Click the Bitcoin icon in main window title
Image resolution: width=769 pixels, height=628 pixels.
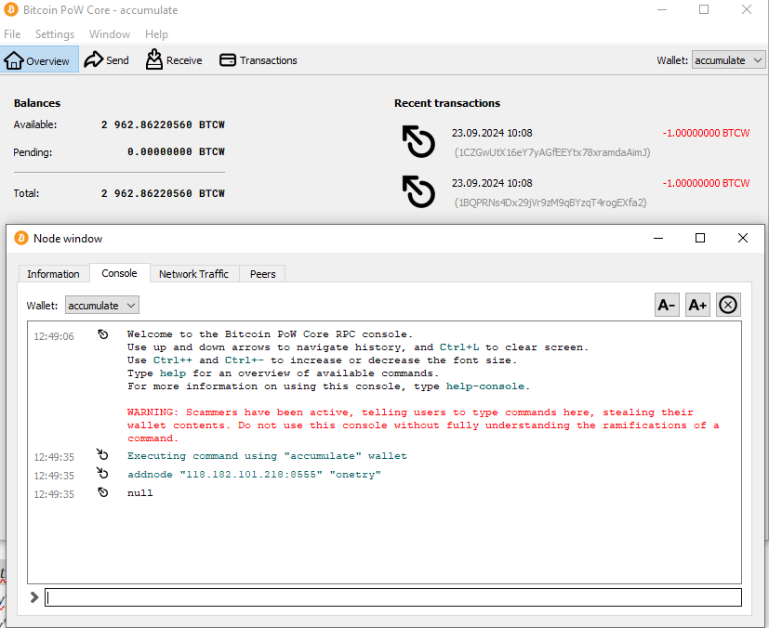coord(11,9)
